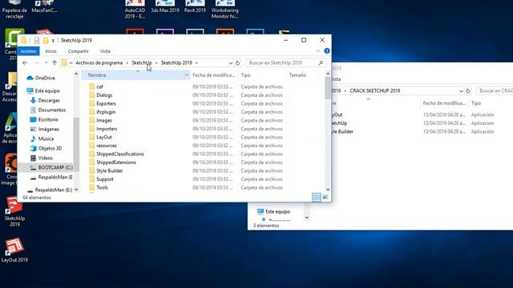
Task: Click the Up one level arrow
Action: (x=55, y=62)
